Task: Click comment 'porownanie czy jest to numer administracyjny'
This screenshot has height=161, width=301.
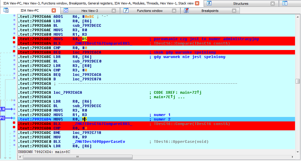Action: (x=206, y=39)
